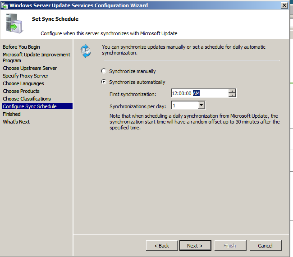Go to the Finished step
This screenshot has width=293, height=257.
click(x=12, y=114)
